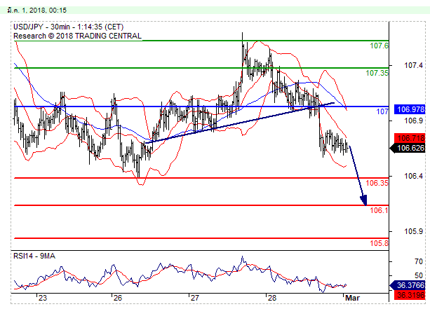Screen dimensions: 430x309
Task: Click the 105.8 support level label
Action: (x=379, y=243)
